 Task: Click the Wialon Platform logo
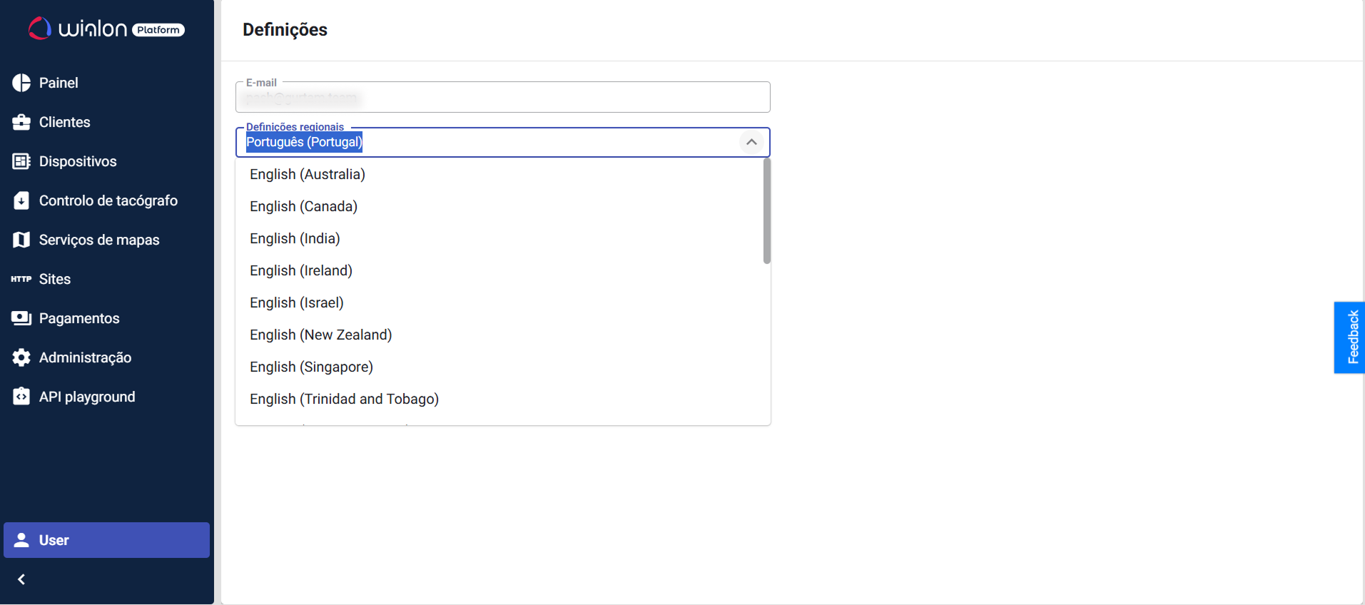pos(106,29)
